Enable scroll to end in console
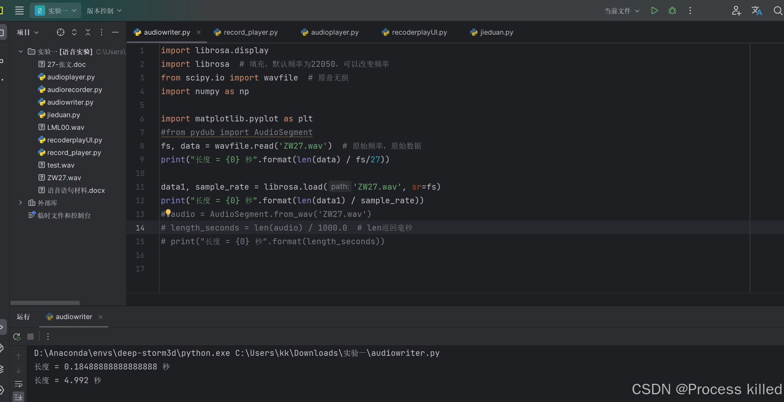 [19, 397]
